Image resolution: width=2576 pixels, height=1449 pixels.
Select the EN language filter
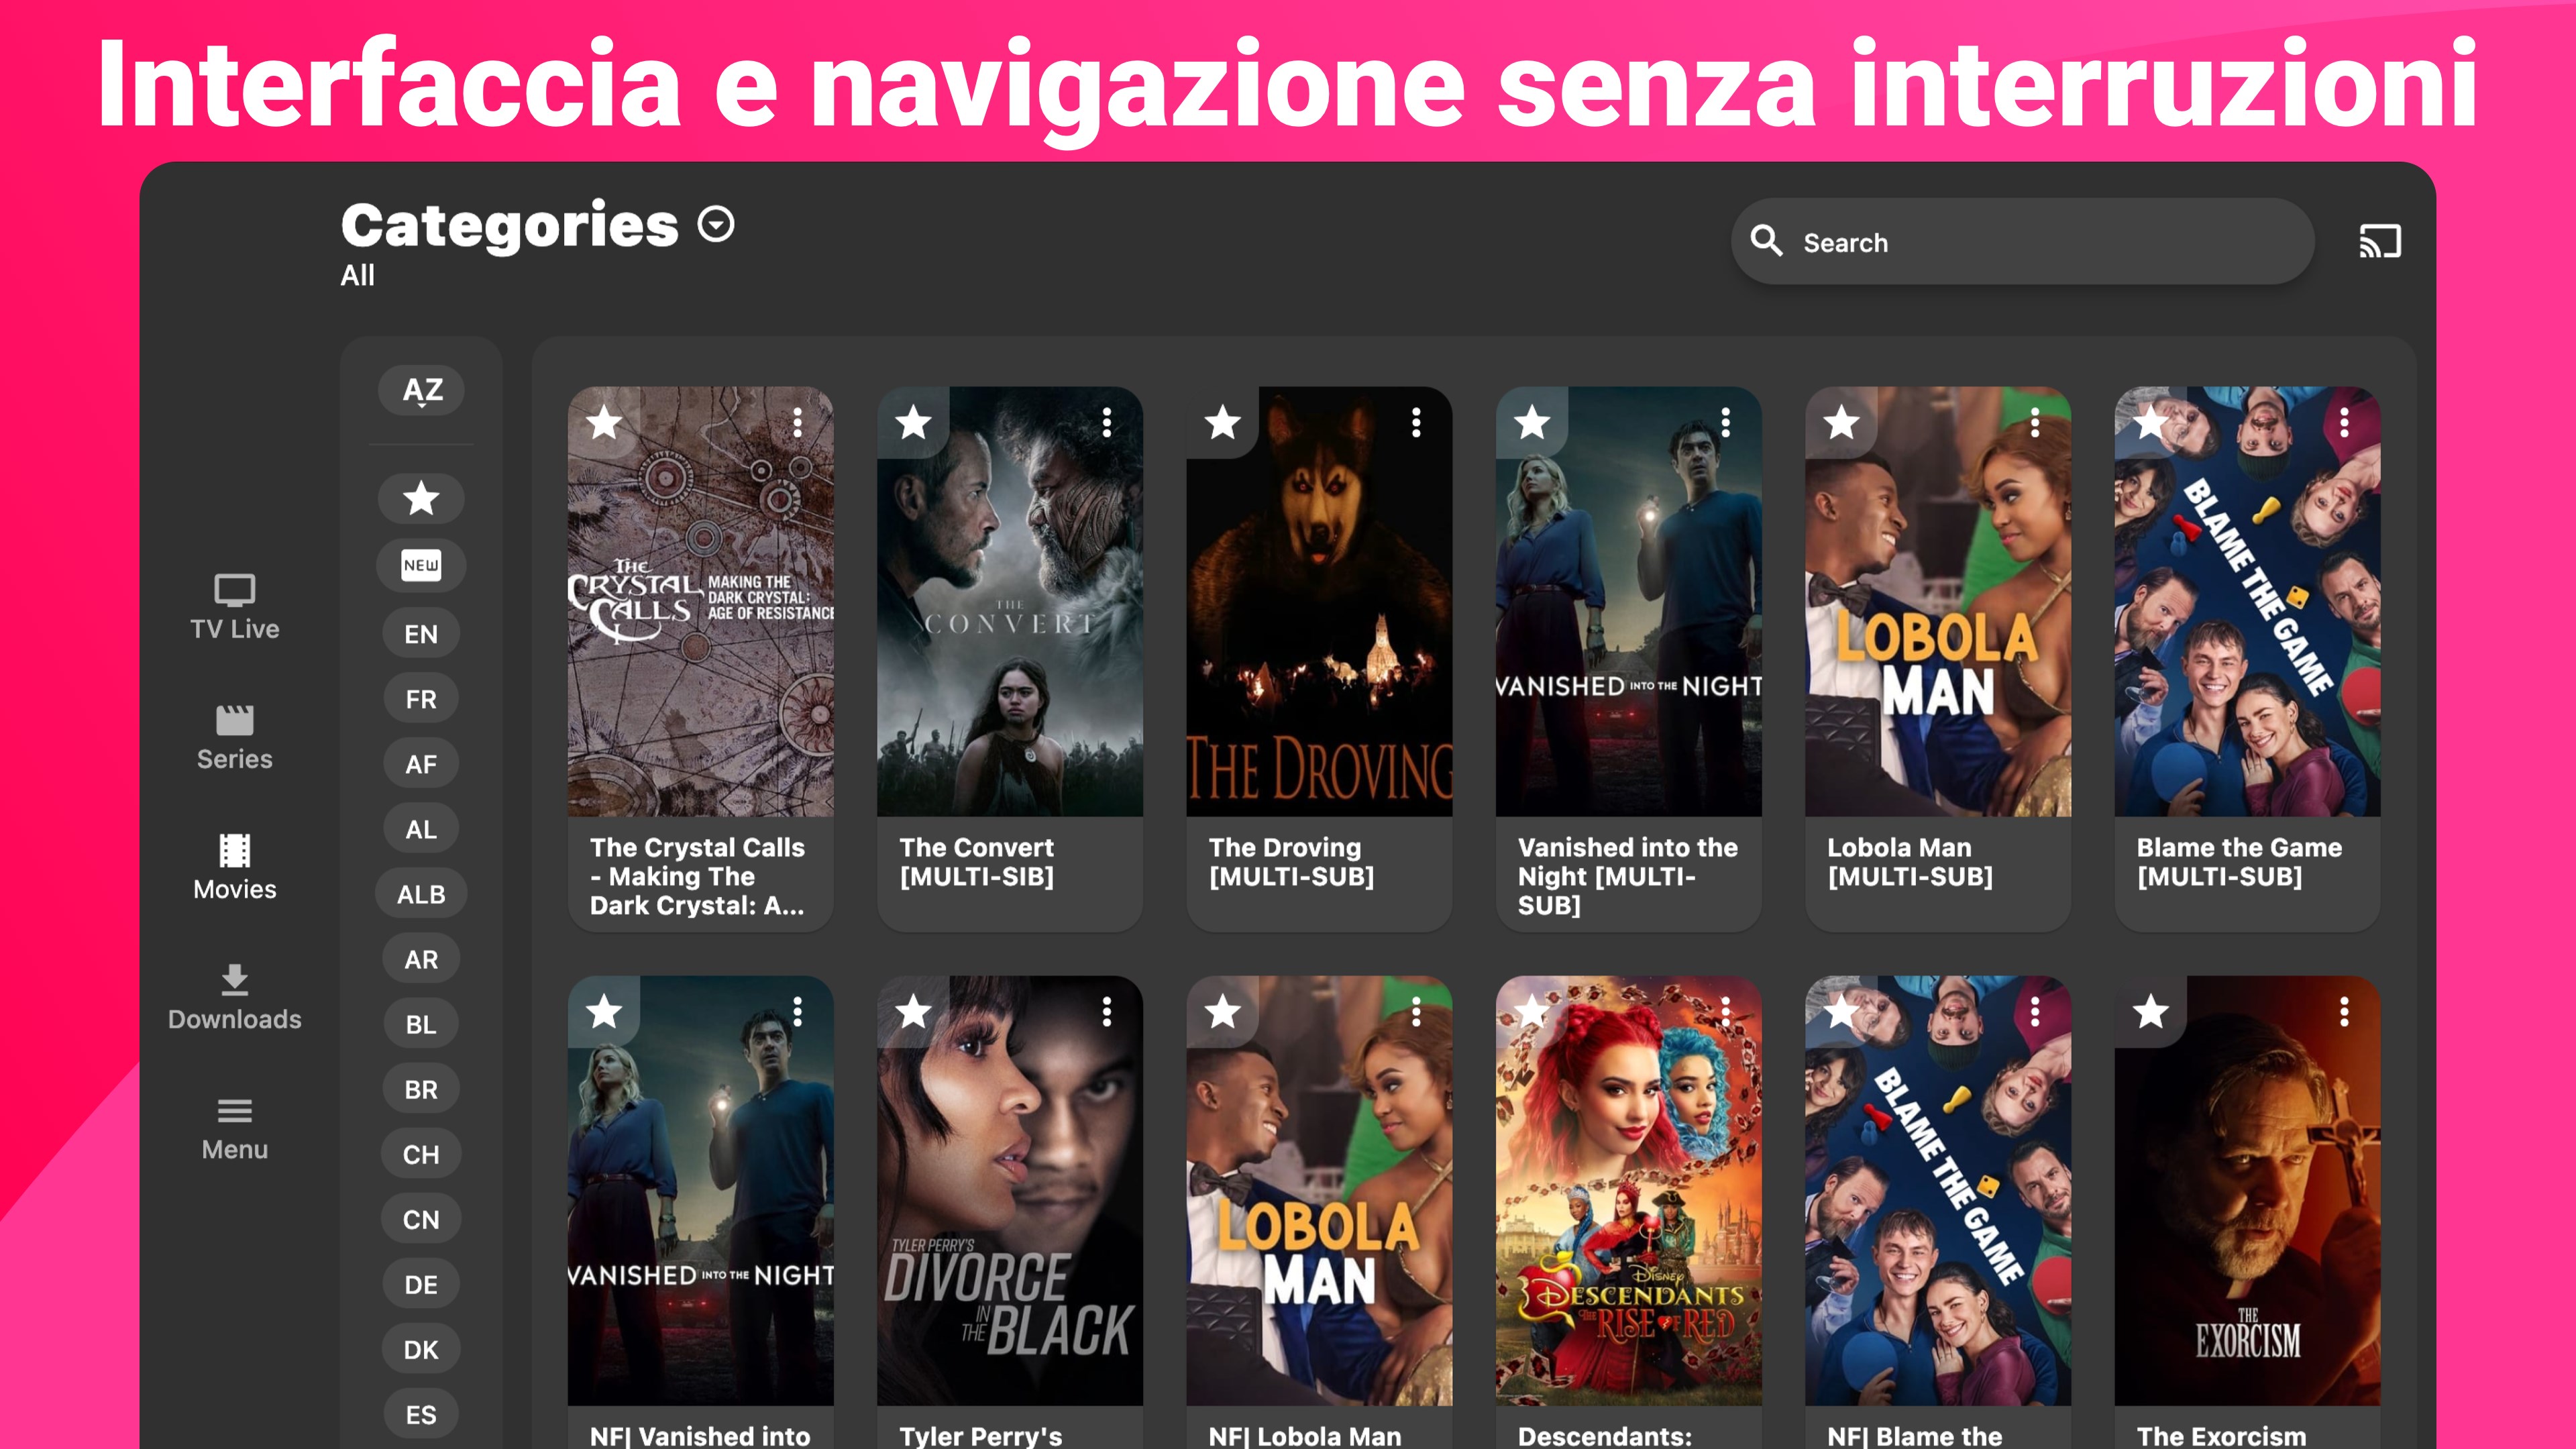coord(421,634)
